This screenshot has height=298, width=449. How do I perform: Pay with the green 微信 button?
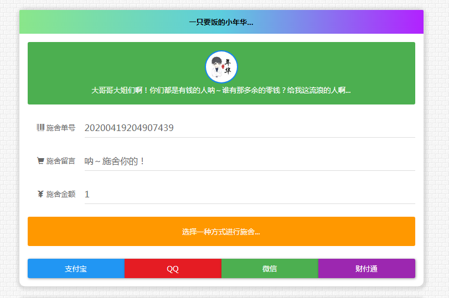(x=270, y=269)
